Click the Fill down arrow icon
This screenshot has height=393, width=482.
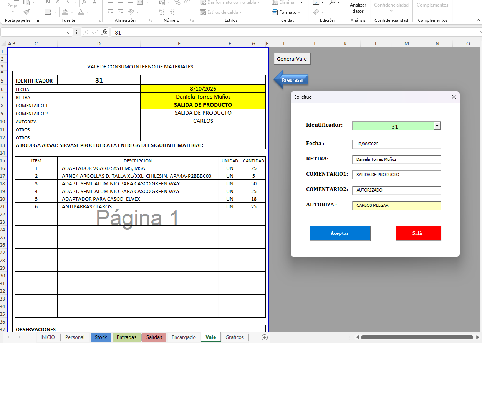(x=316, y=2)
